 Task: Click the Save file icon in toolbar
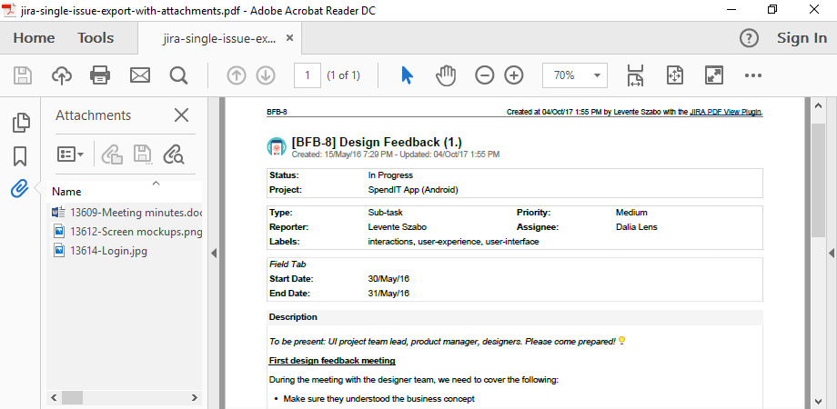tap(23, 75)
